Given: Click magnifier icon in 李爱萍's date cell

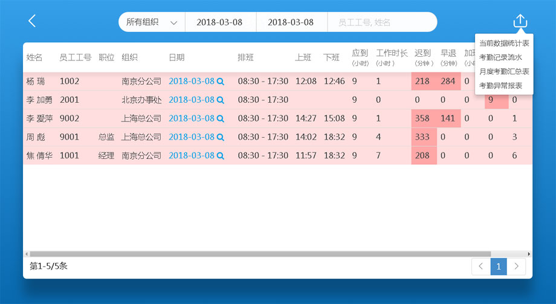Looking at the screenshot, I should [221, 119].
